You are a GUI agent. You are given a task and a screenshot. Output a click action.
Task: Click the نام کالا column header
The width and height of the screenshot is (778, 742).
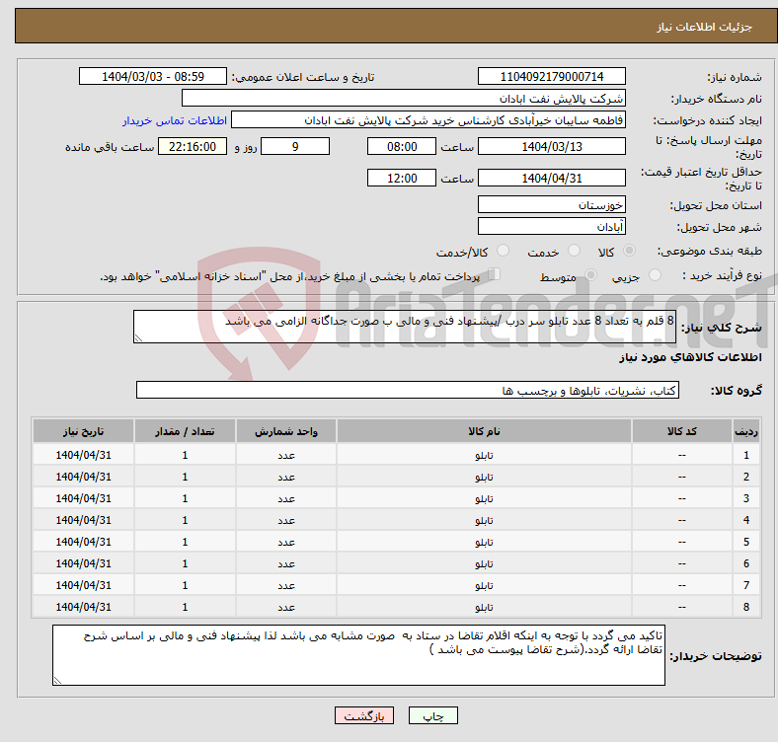(484, 431)
